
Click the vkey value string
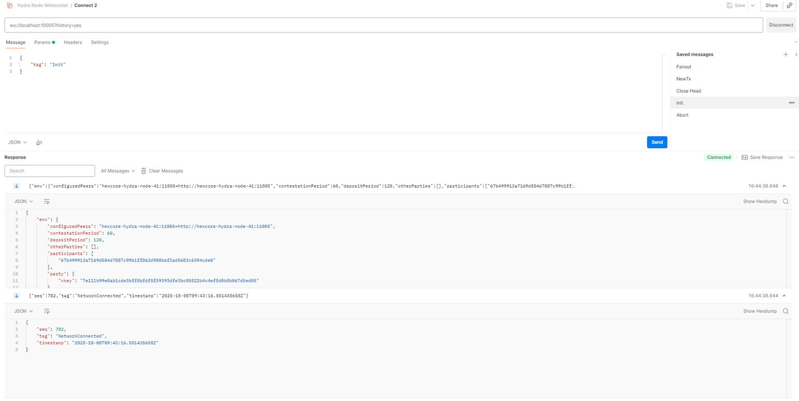click(169, 280)
